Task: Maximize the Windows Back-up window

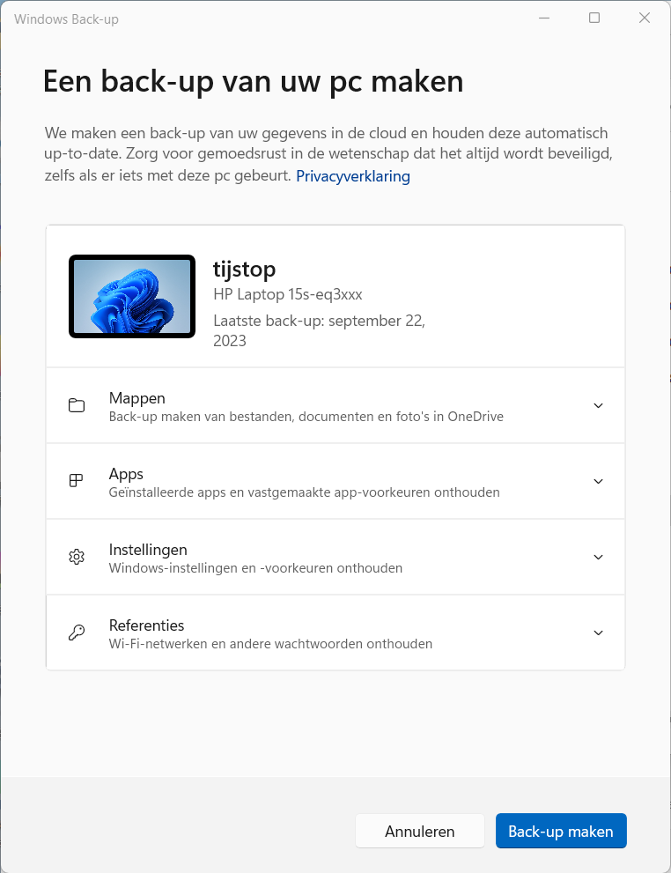Action: click(x=594, y=18)
